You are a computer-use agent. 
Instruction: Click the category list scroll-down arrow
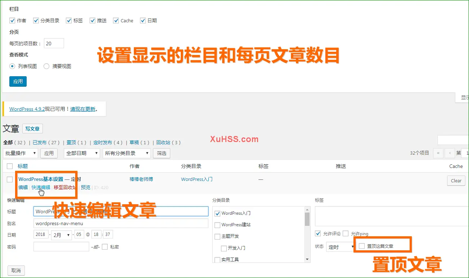[307, 259]
